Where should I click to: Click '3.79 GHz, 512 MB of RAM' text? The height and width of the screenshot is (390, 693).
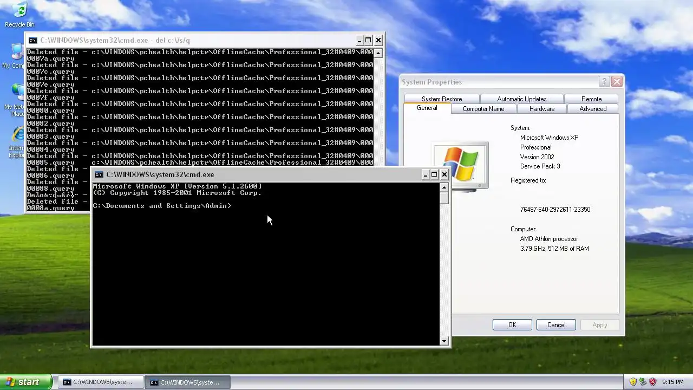[554, 249]
